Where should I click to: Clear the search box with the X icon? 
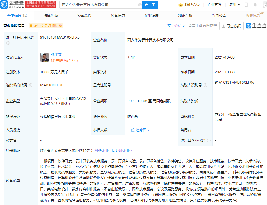coord(140,5)
